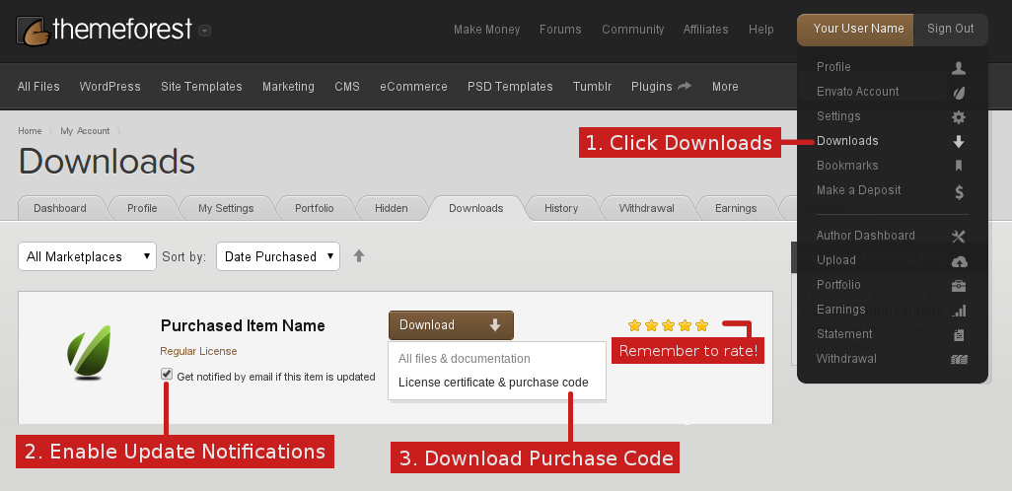Click the dollar icon beside Make a Deposit
1012x491 pixels.
point(958,192)
